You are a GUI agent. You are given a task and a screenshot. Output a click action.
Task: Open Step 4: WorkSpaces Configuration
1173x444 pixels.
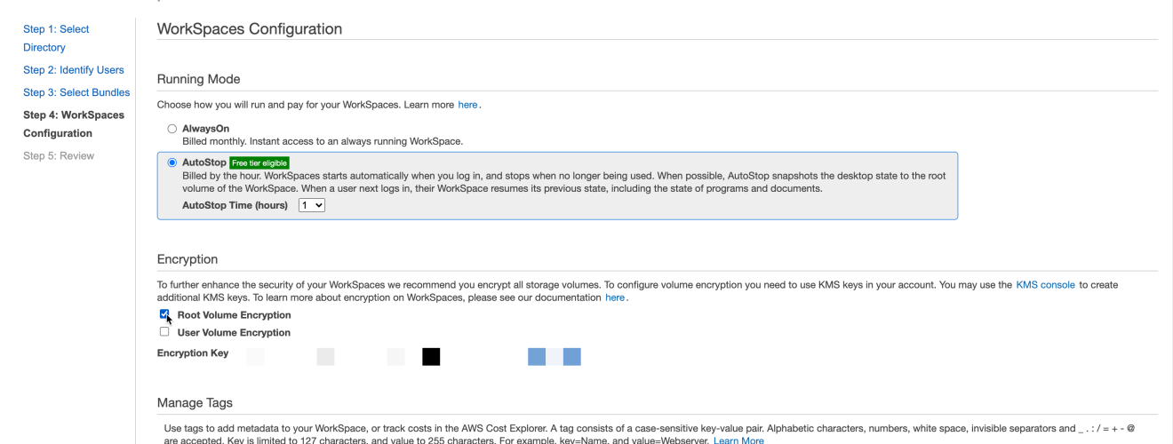tap(74, 124)
